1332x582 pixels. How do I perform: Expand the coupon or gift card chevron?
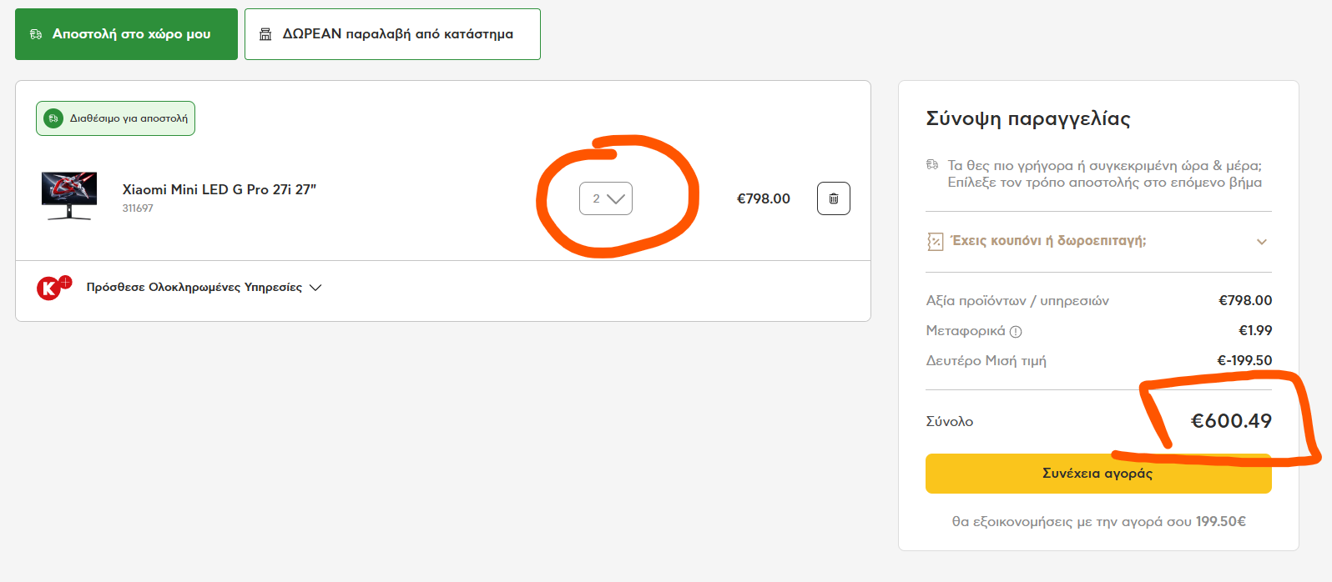(1262, 242)
